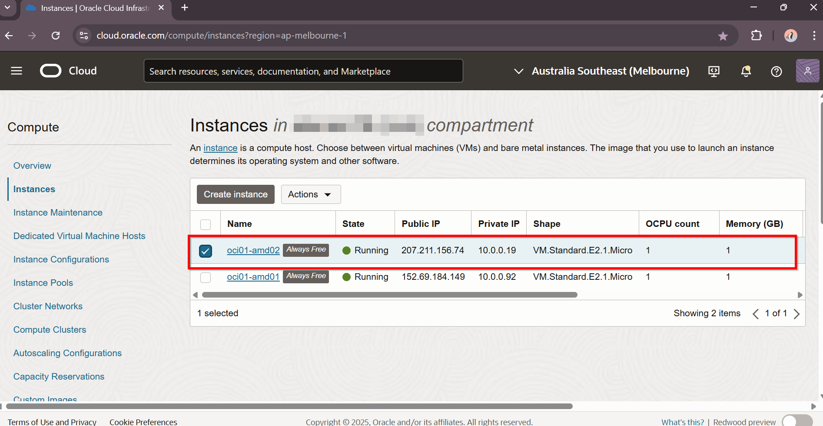The image size is (823, 426).
Task: Go to Instance Pools in sidebar
Action: click(x=43, y=283)
